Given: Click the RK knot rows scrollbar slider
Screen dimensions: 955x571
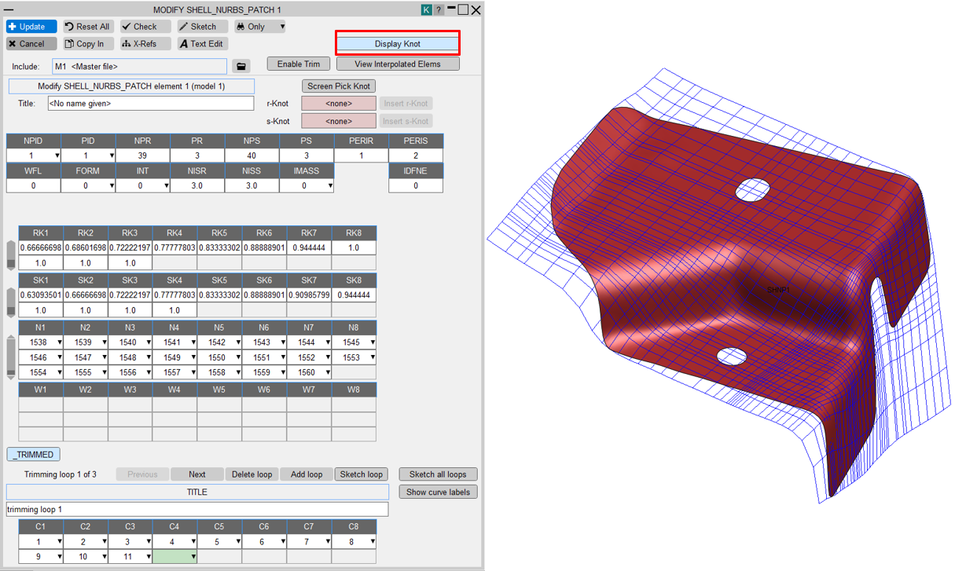Looking at the screenshot, I should pos(11,255).
